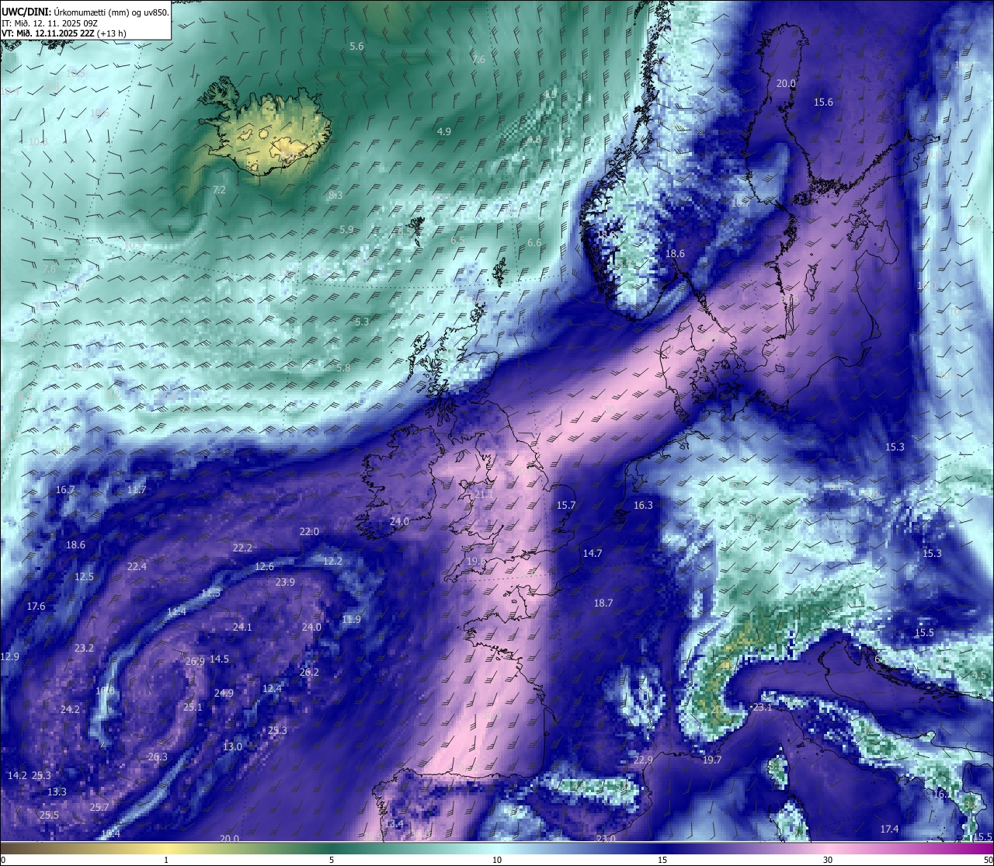Select the value 11.7 in the Atlantic
Viewport: 994px width, 866px height.
pyautogui.click(x=137, y=490)
